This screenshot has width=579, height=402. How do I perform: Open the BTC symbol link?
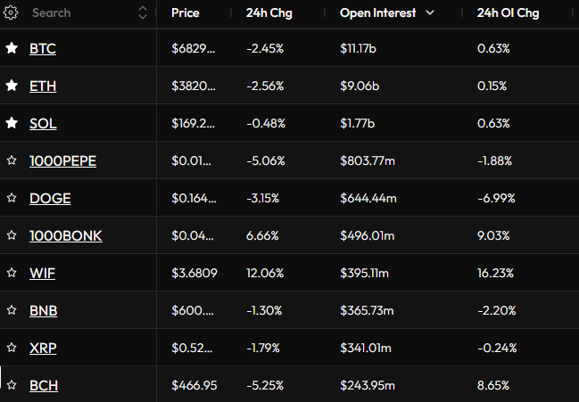pyautogui.click(x=43, y=49)
